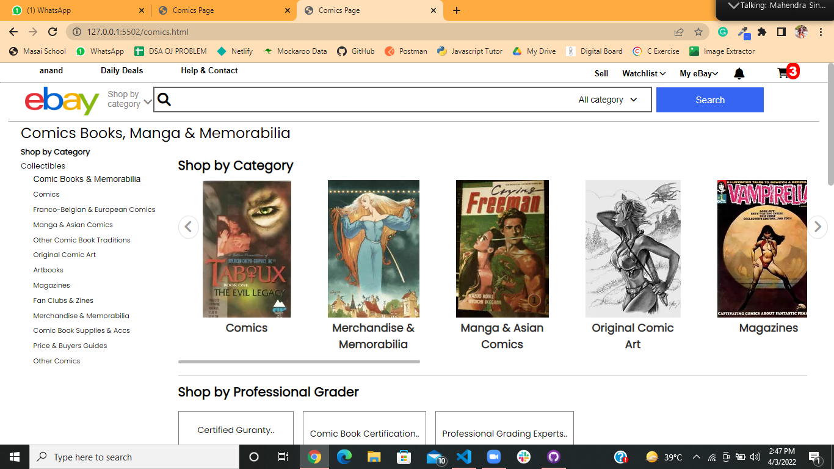The width and height of the screenshot is (834, 469).
Task: Open Visual Studio Code from taskbar
Action: (x=464, y=457)
